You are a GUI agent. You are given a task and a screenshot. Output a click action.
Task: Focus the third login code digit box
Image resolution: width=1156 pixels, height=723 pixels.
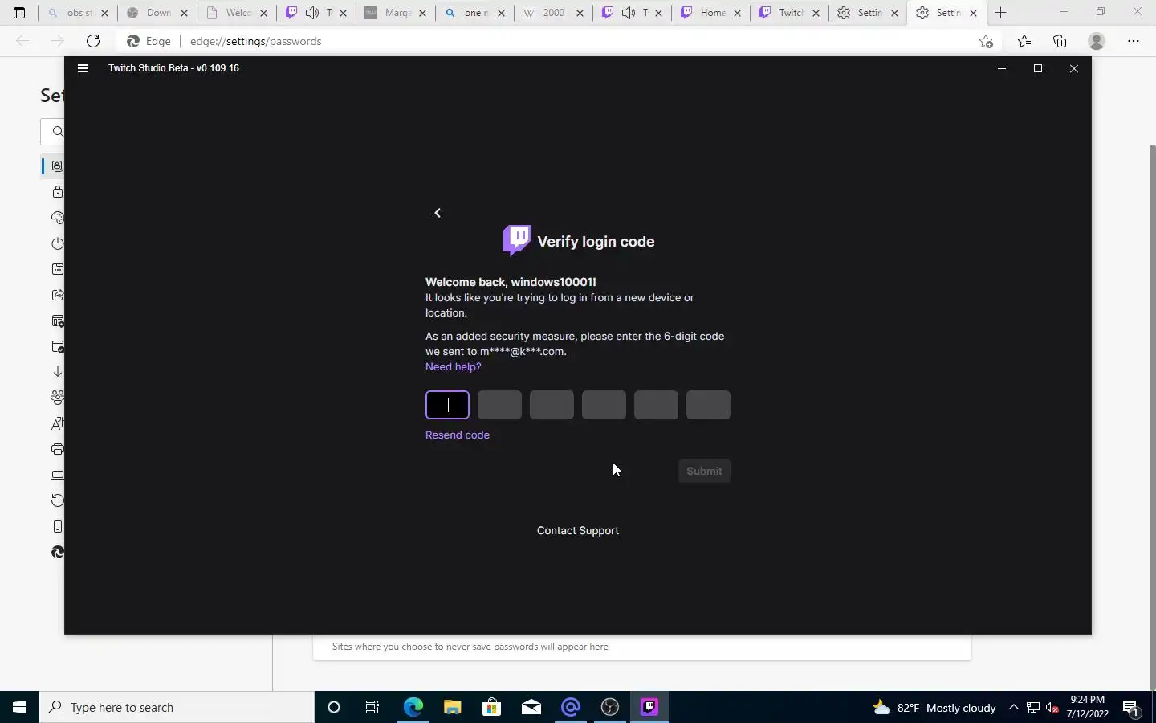[552, 405]
